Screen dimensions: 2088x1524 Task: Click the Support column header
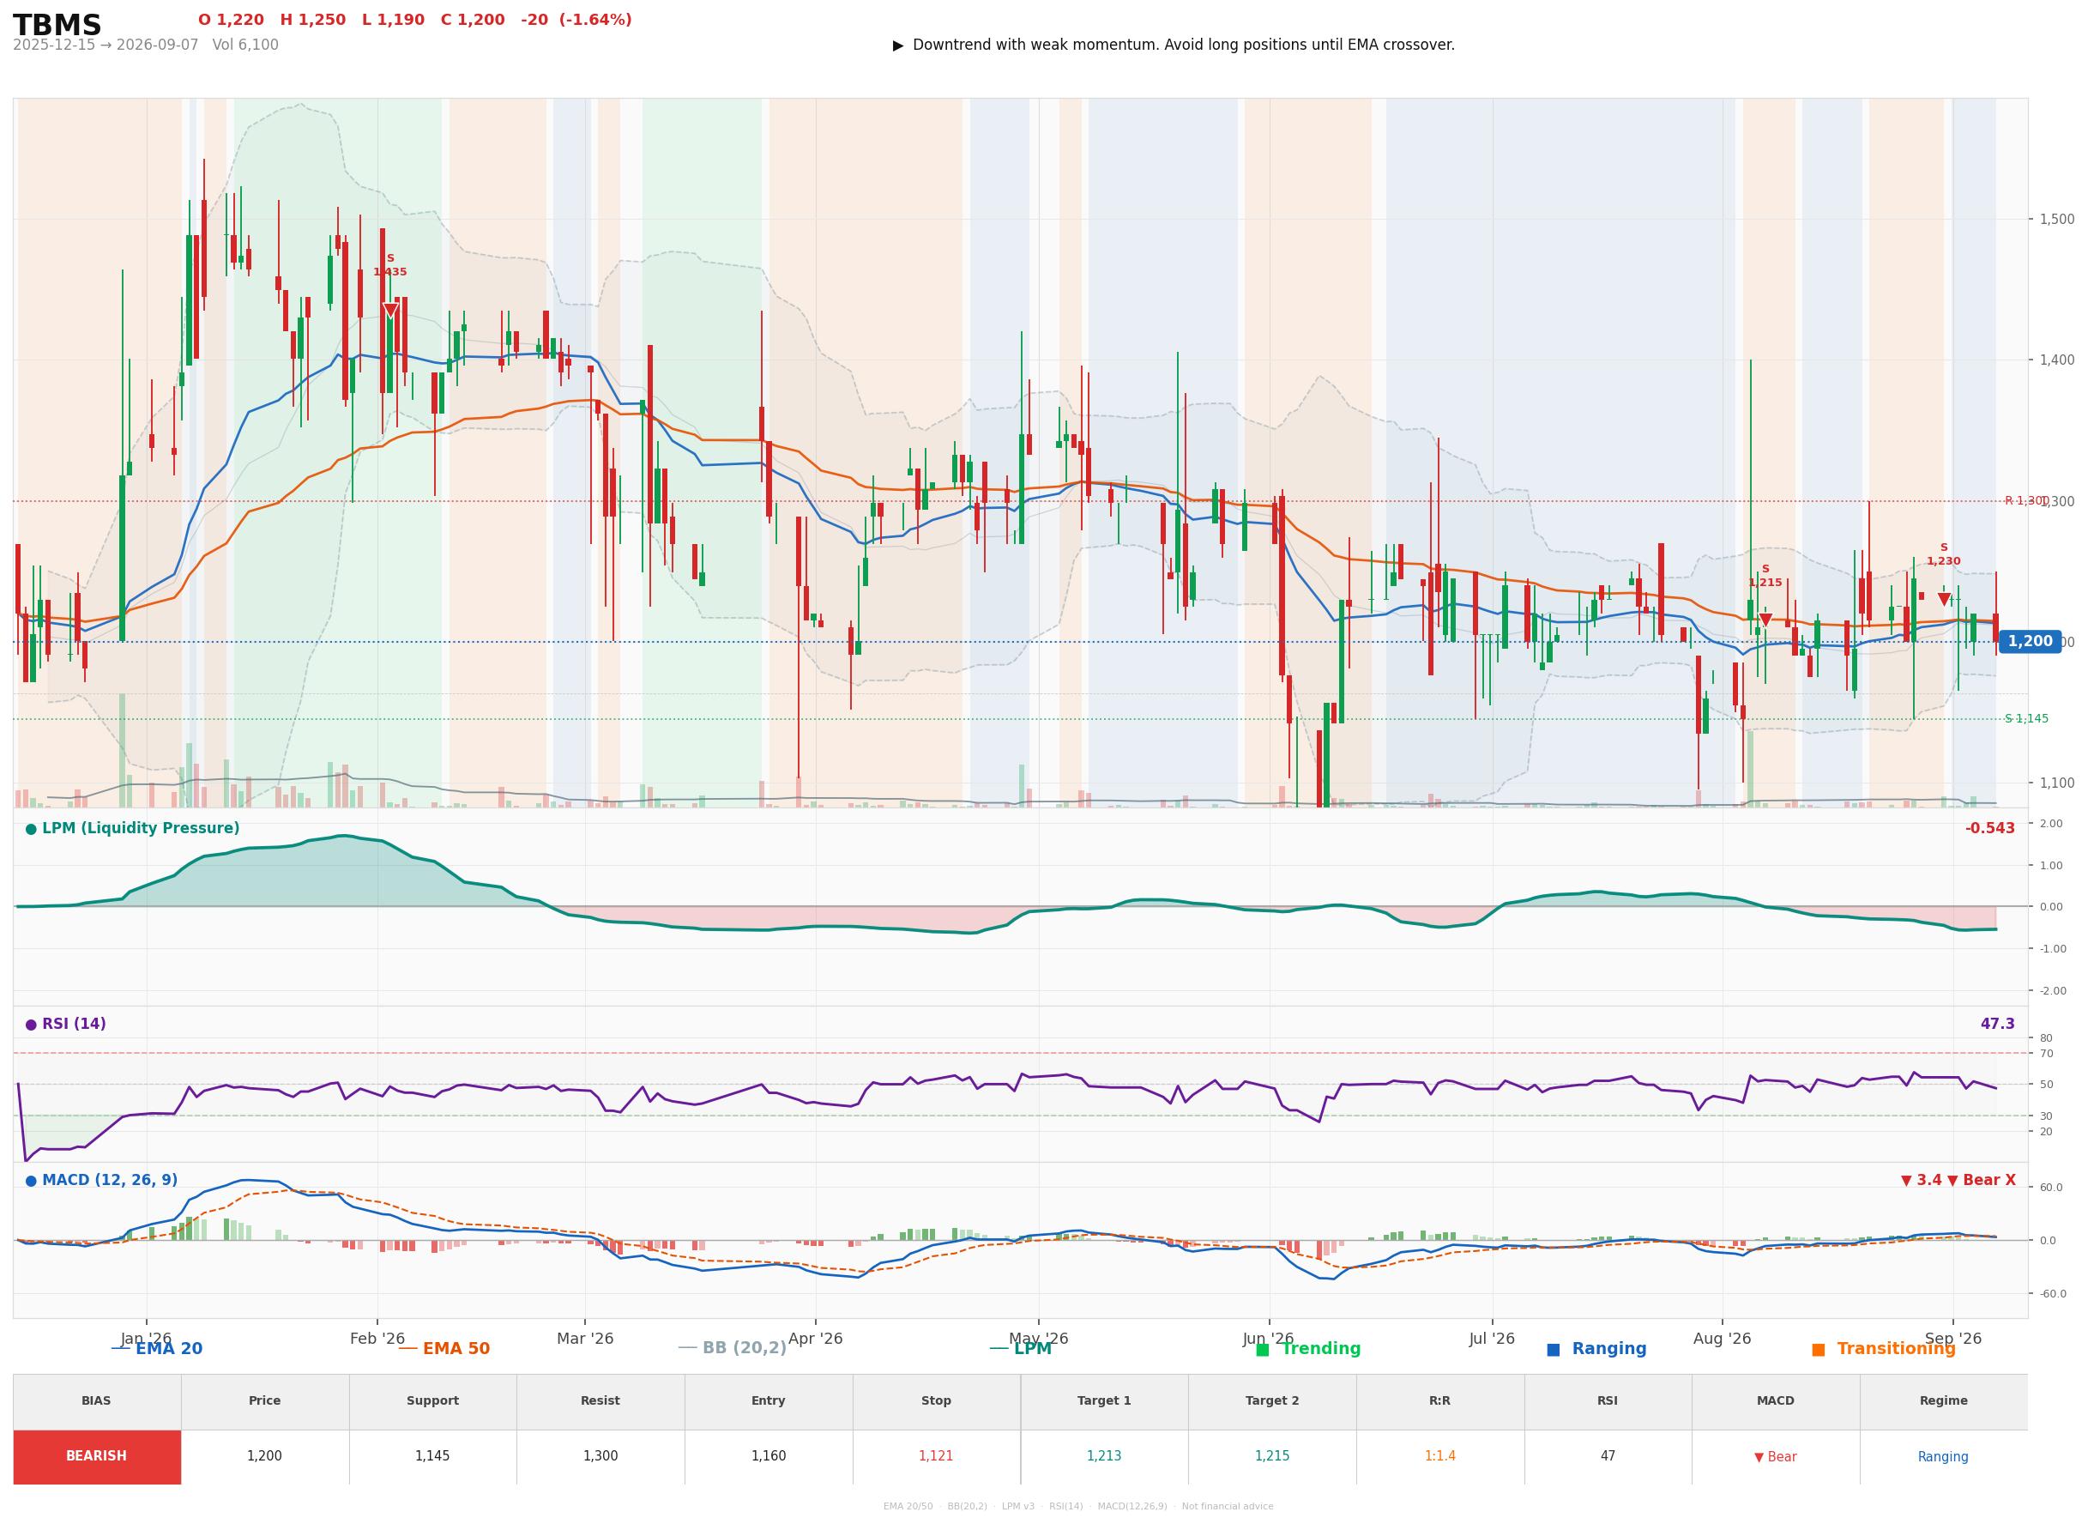point(432,1400)
